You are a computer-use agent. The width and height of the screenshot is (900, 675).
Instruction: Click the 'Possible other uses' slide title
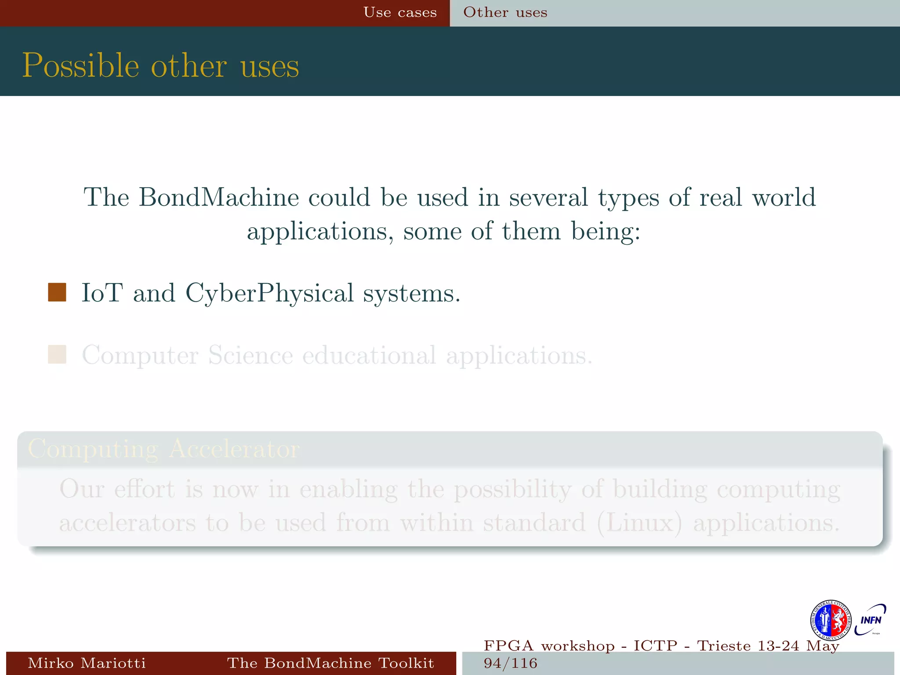point(161,66)
